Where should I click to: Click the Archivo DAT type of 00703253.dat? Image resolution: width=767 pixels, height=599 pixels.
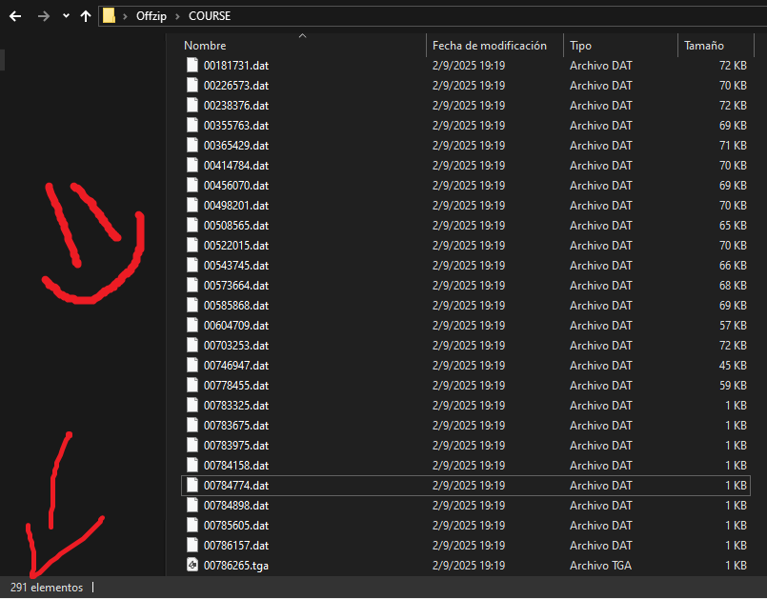[x=600, y=346]
